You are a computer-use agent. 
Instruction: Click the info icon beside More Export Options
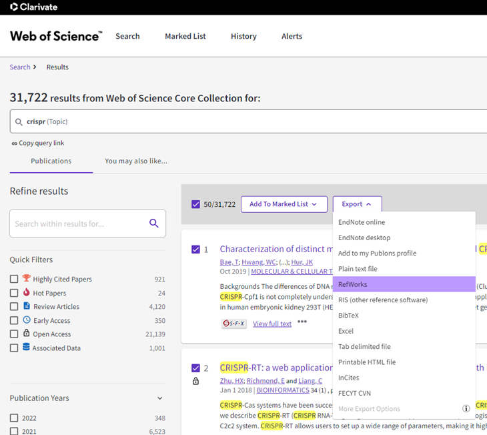click(x=466, y=408)
